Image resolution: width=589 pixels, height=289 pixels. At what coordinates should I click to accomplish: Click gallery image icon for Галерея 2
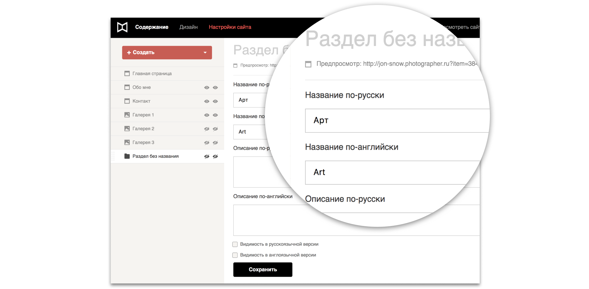tap(127, 128)
